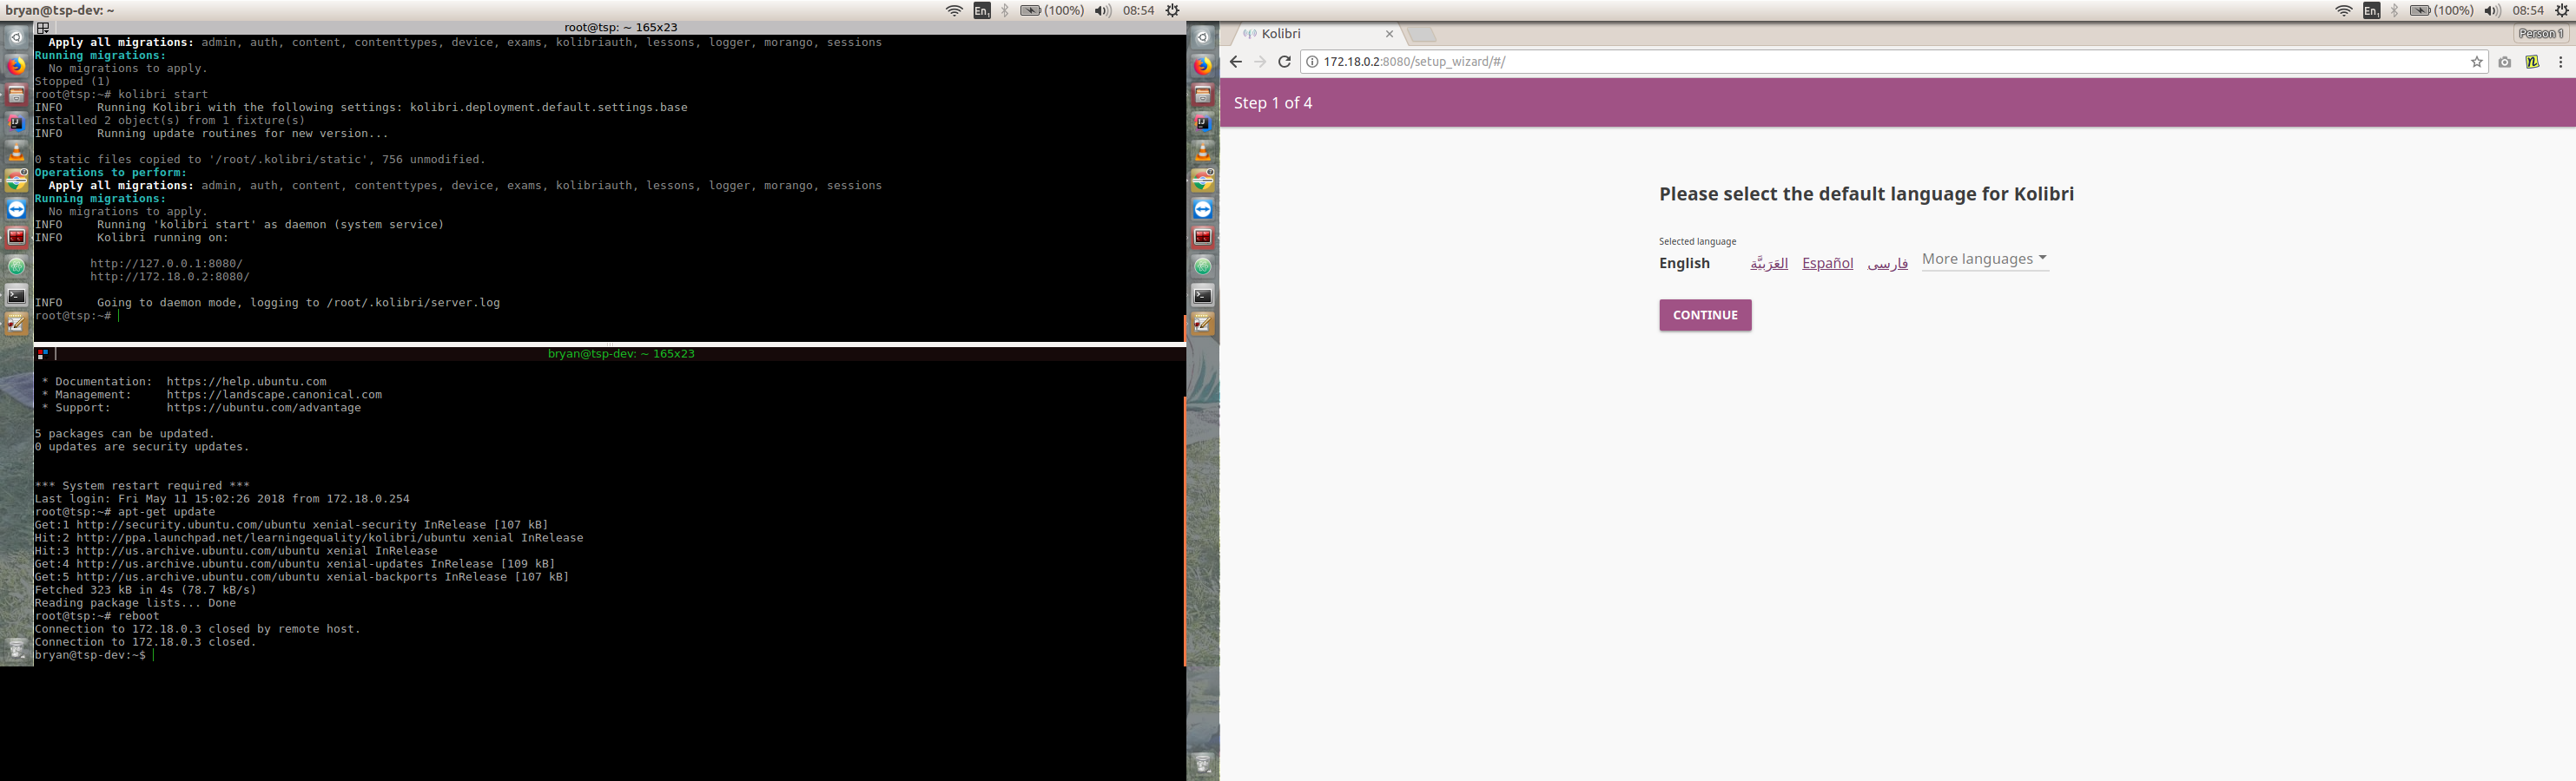Image resolution: width=2576 pixels, height=781 pixels.
Task: Focus the bryan@tsp-dev terminal pane title
Action: tap(621, 353)
